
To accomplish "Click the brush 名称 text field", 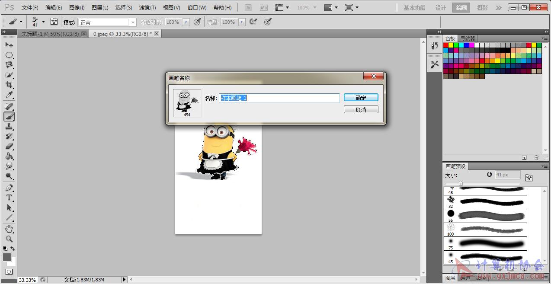I will (279, 98).
